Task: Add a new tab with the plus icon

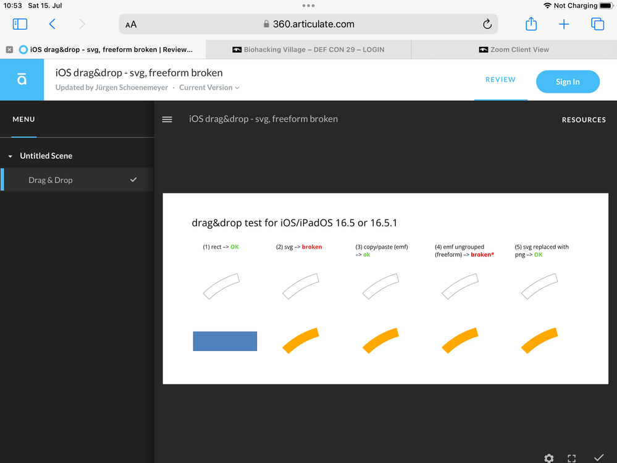Action: coord(564,24)
